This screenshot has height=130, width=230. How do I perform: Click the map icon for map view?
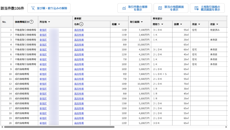point(160,8)
